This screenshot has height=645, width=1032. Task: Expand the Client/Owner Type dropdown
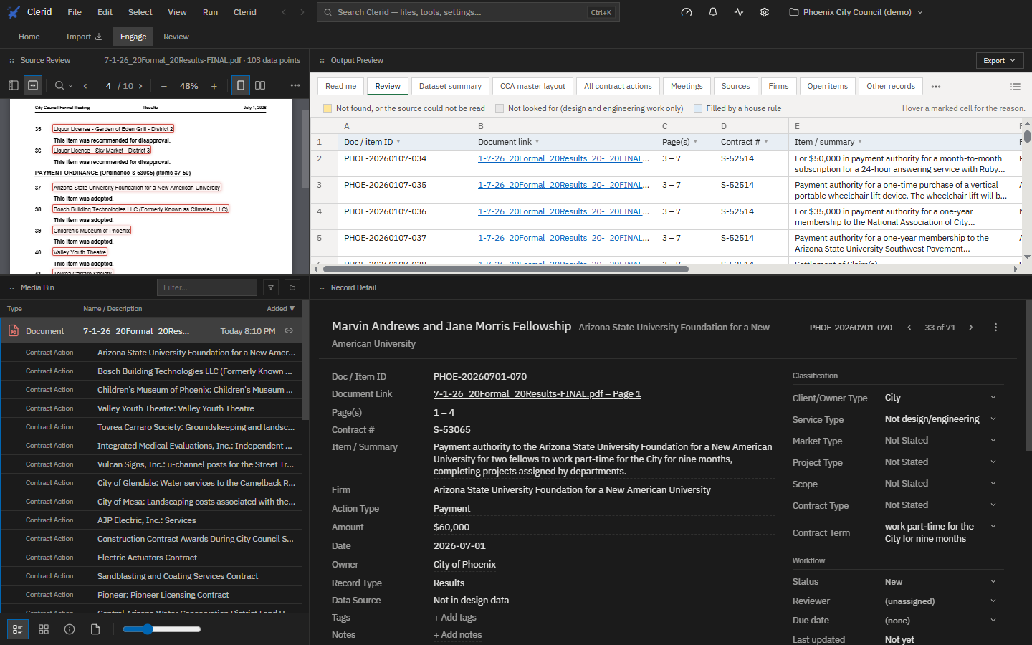click(x=940, y=398)
